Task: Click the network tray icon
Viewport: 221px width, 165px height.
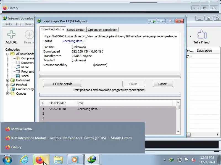Action: (180, 160)
